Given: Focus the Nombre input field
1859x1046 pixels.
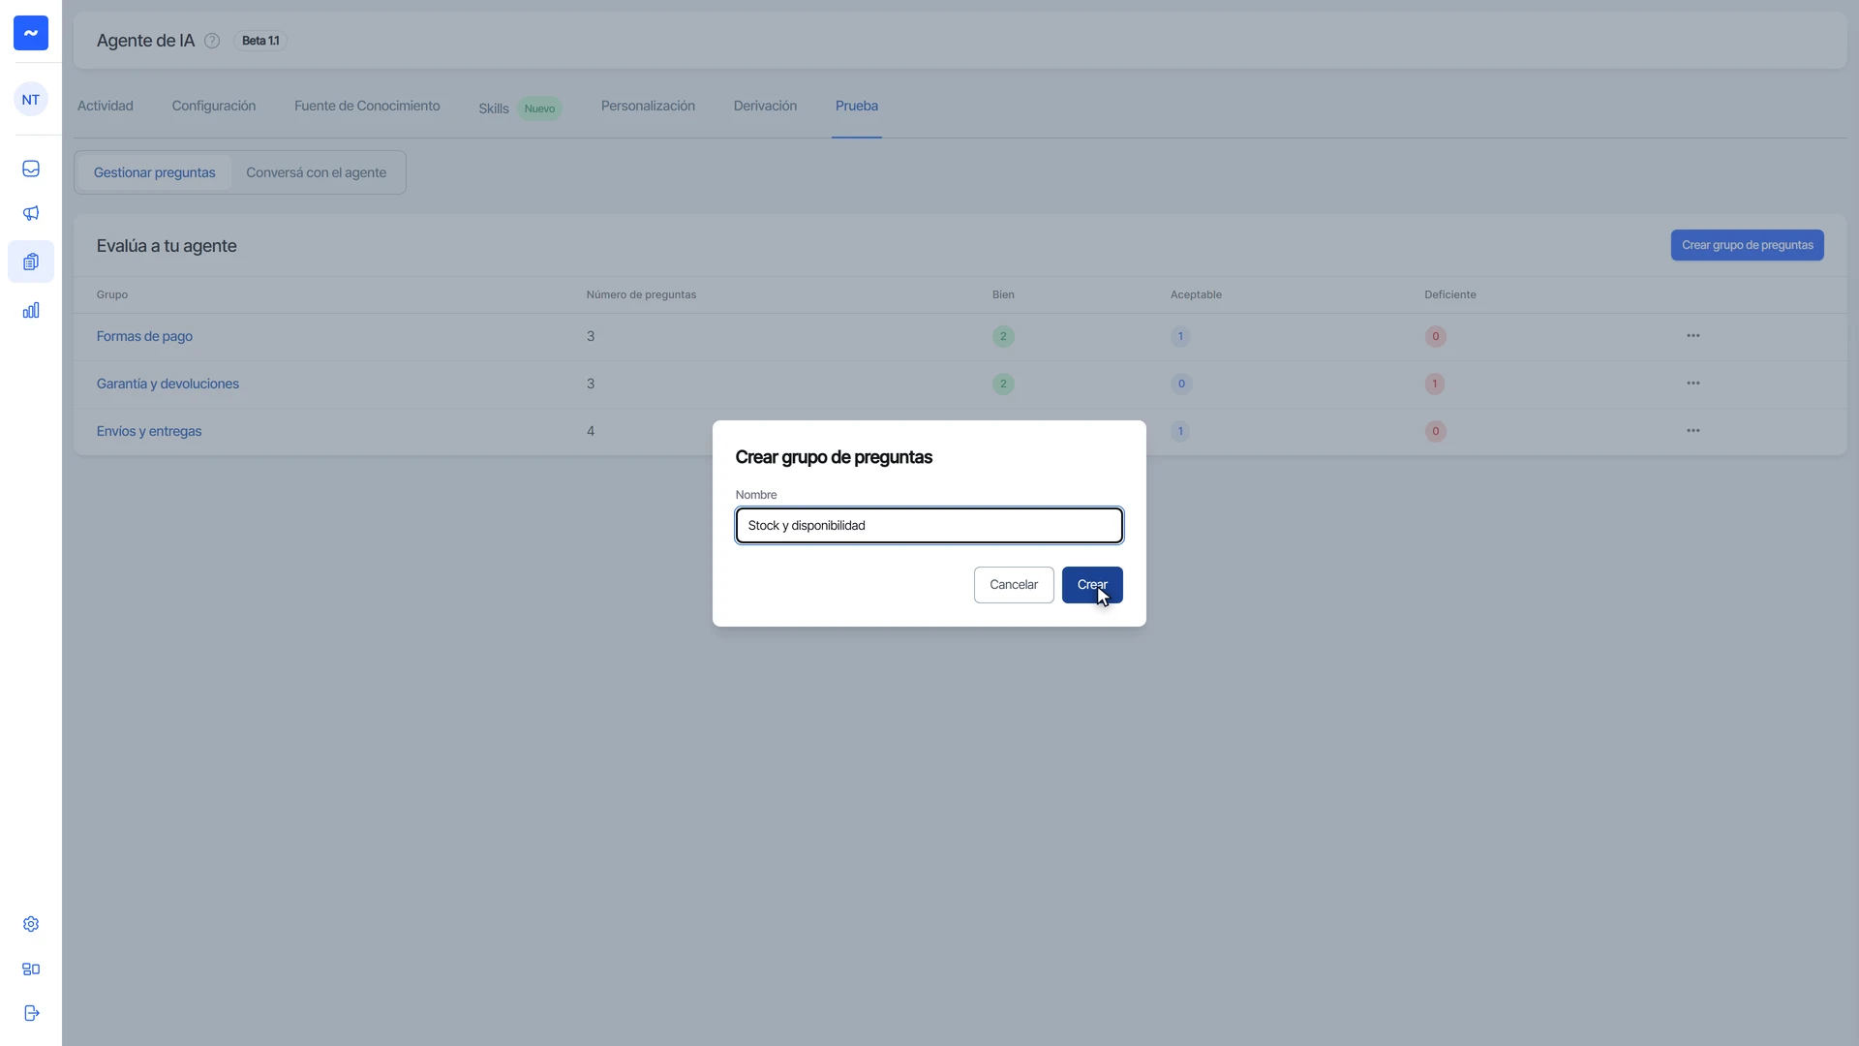Looking at the screenshot, I should tap(929, 526).
